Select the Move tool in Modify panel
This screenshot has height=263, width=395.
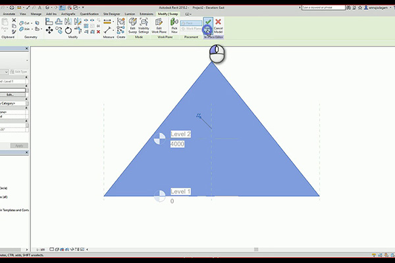pyautogui.click(x=49, y=30)
